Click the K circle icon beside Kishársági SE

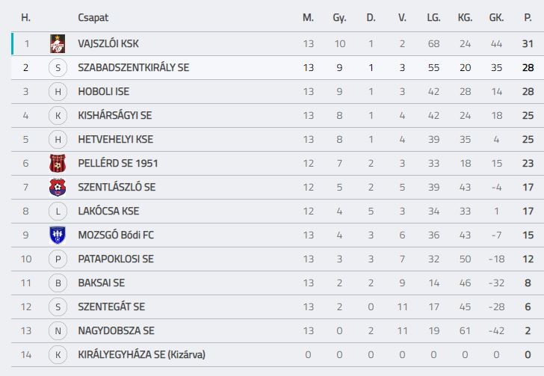tap(58, 116)
